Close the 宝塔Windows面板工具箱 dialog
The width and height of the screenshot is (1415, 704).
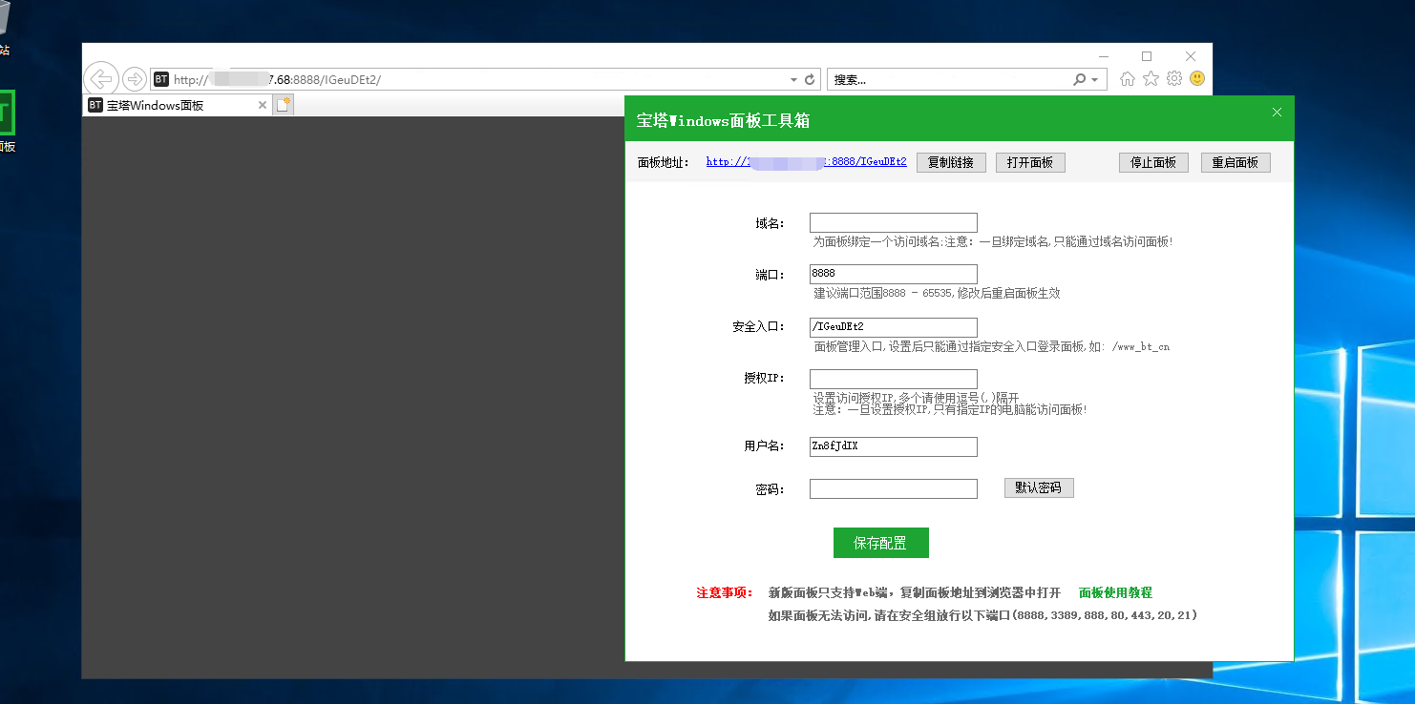[1278, 113]
